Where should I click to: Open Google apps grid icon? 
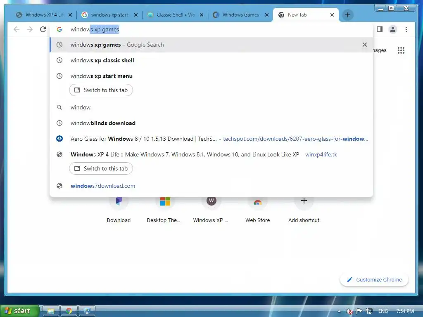(x=401, y=50)
